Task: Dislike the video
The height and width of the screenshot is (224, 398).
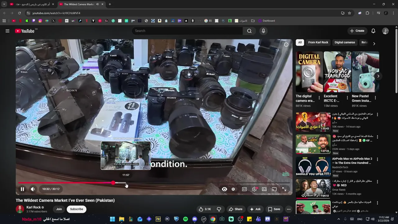Action: pyautogui.click(x=219, y=209)
